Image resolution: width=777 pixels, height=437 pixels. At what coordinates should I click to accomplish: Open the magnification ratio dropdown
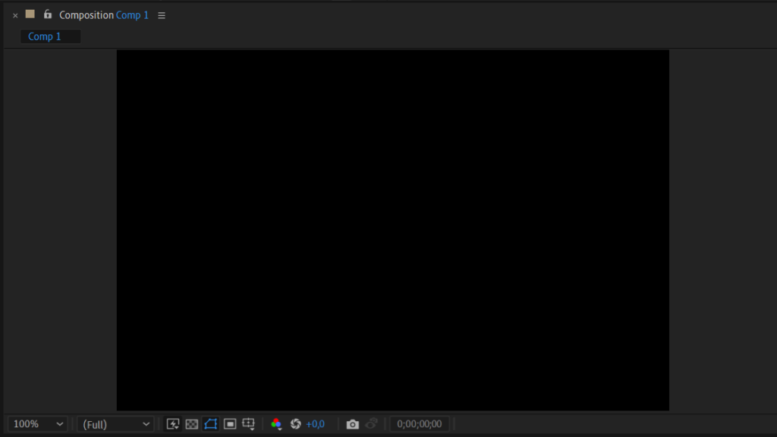pyautogui.click(x=36, y=423)
